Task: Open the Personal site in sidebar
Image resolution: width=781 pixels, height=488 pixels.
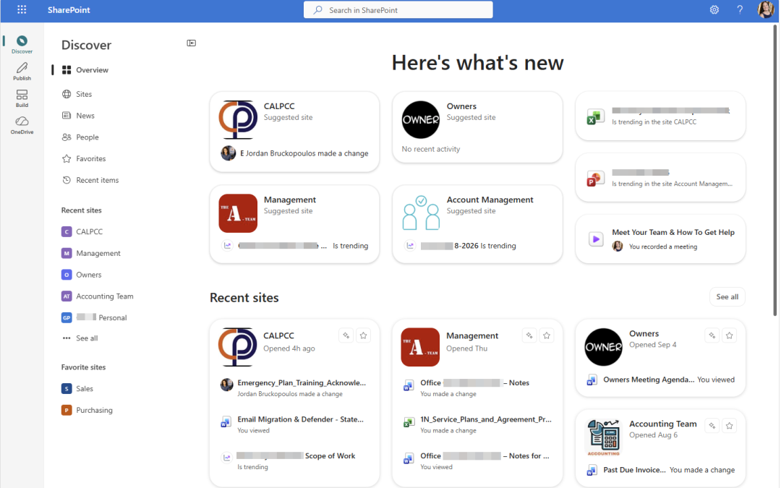Action: click(93, 317)
